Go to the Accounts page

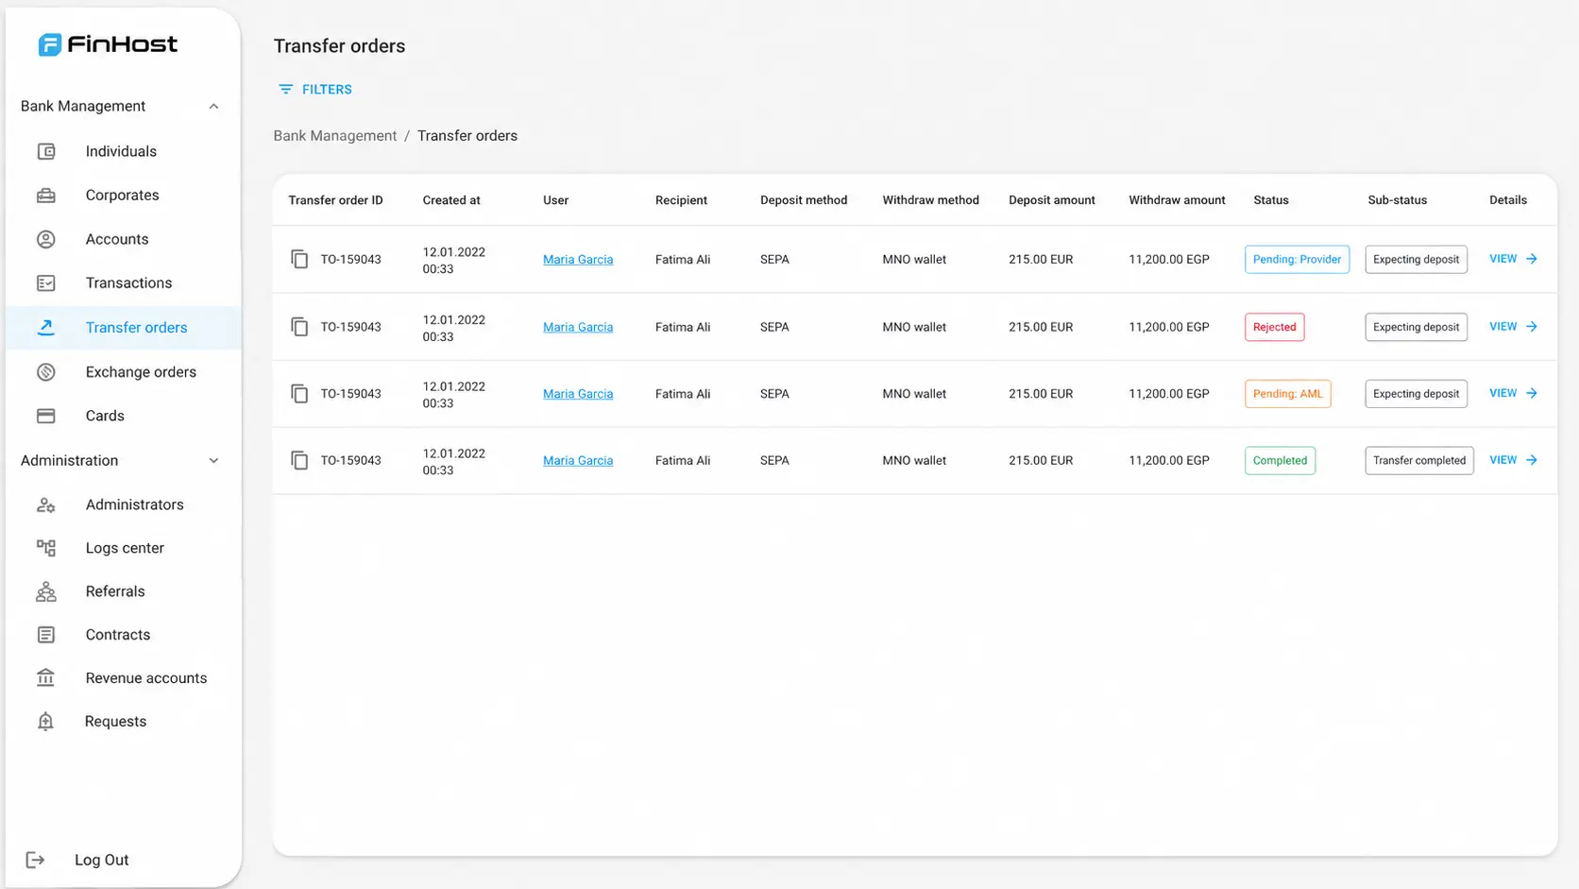point(123,239)
